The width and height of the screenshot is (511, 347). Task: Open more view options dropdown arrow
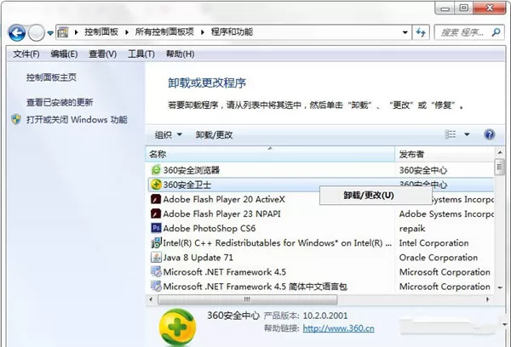click(467, 134)
